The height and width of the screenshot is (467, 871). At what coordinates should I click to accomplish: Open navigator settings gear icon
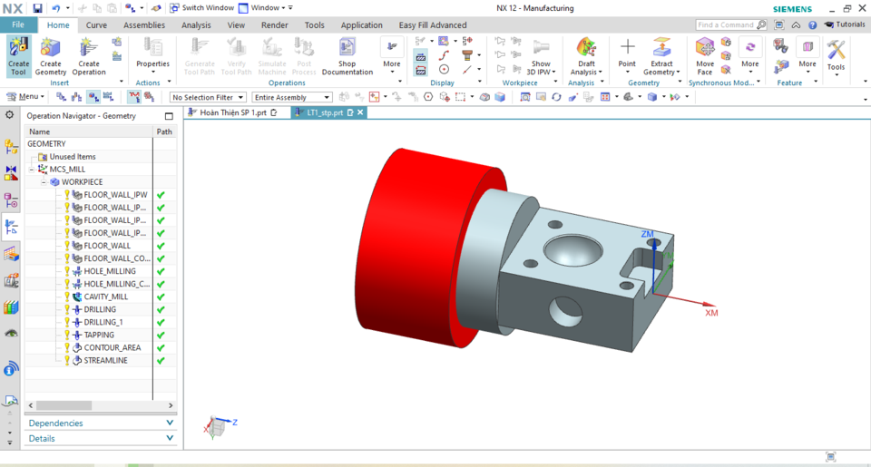pyautogui.click(x=9, y=115)
